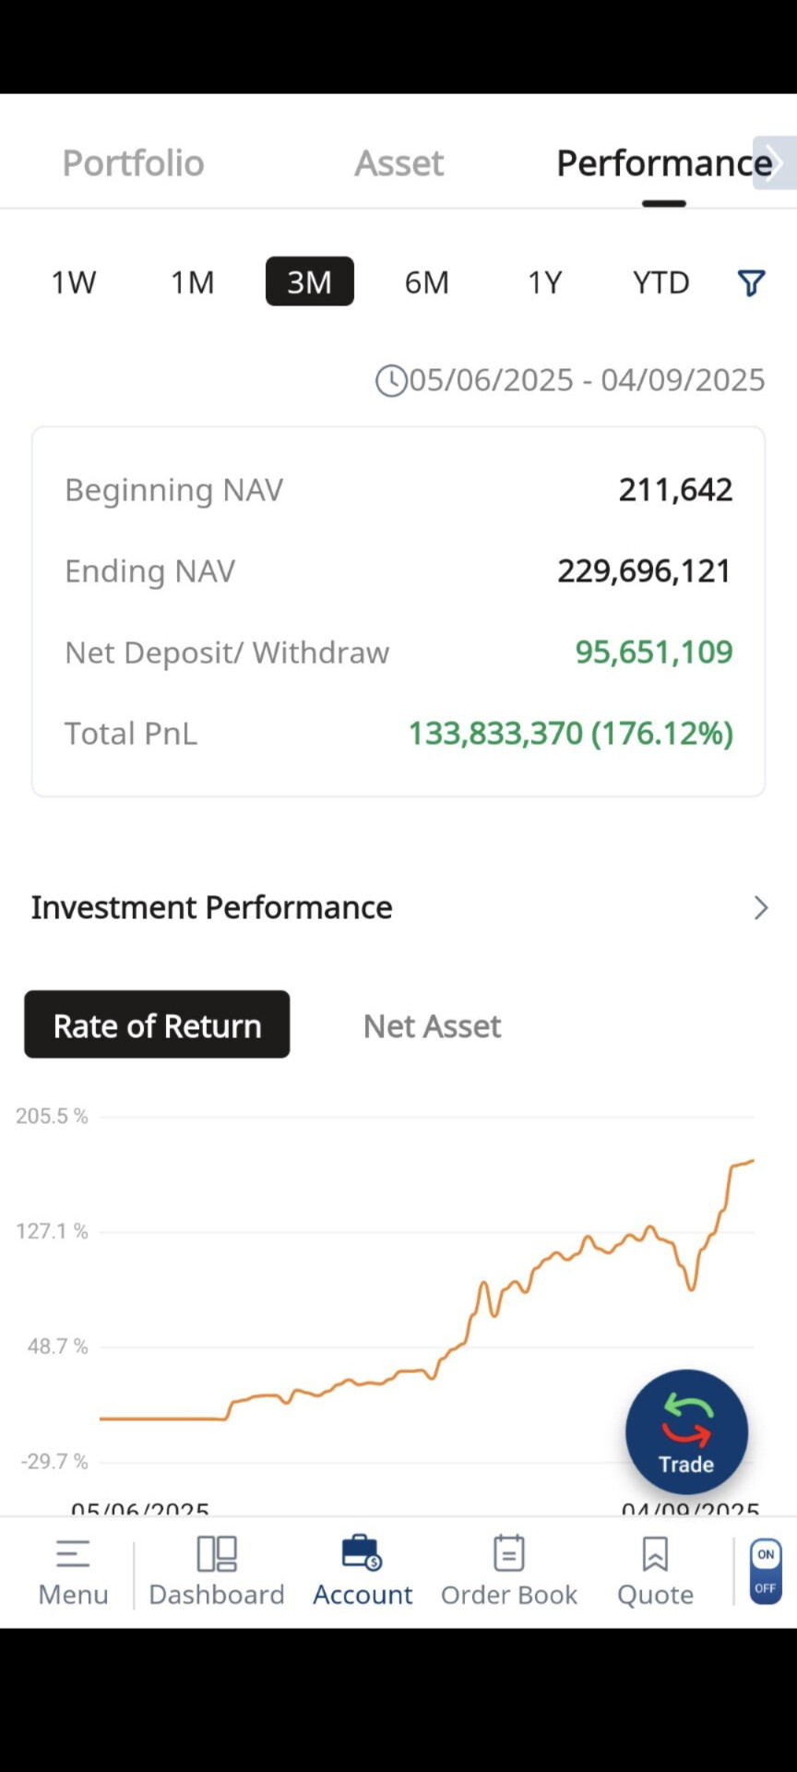Go to Dashboard panel icon
The width and height of the screenshot is (797, 1772).
(217, 1554)
